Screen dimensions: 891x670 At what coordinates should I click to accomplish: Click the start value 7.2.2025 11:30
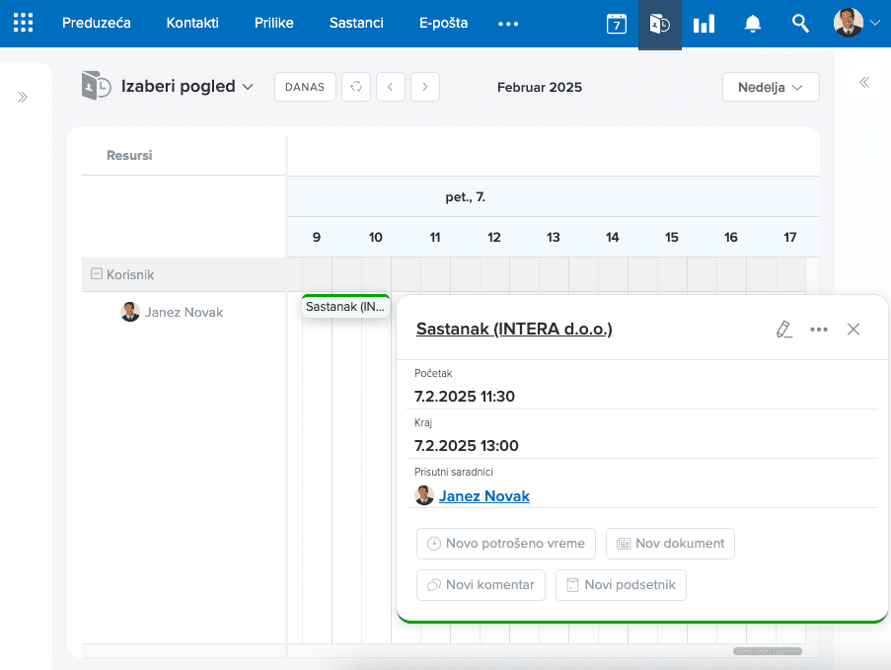click(x=465, y=396)
